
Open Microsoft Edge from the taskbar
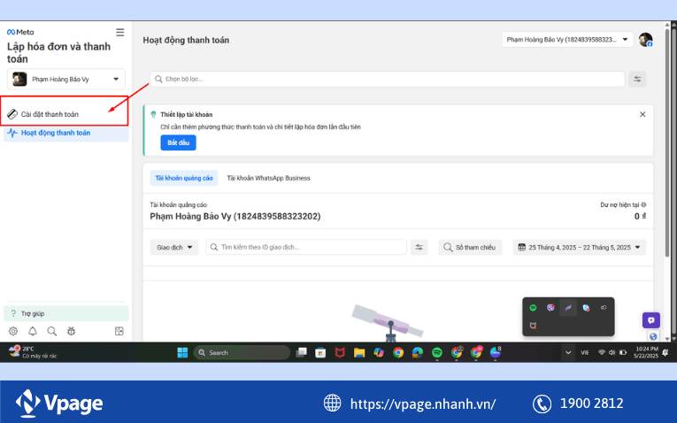[x=418, y=352]
